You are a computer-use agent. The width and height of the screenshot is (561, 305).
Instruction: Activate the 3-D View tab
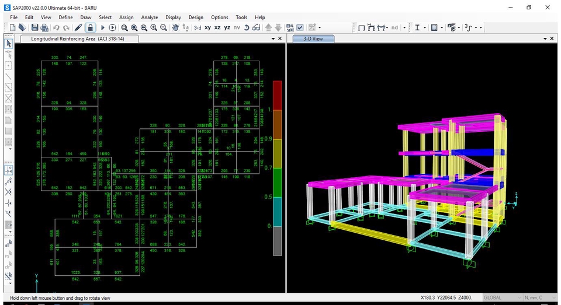point(313,38)
